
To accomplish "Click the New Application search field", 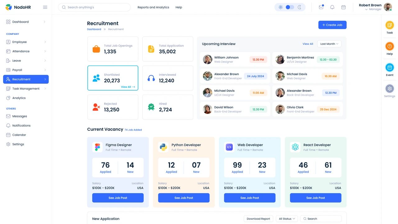I will pyautogui.click(x=321, y=219).
